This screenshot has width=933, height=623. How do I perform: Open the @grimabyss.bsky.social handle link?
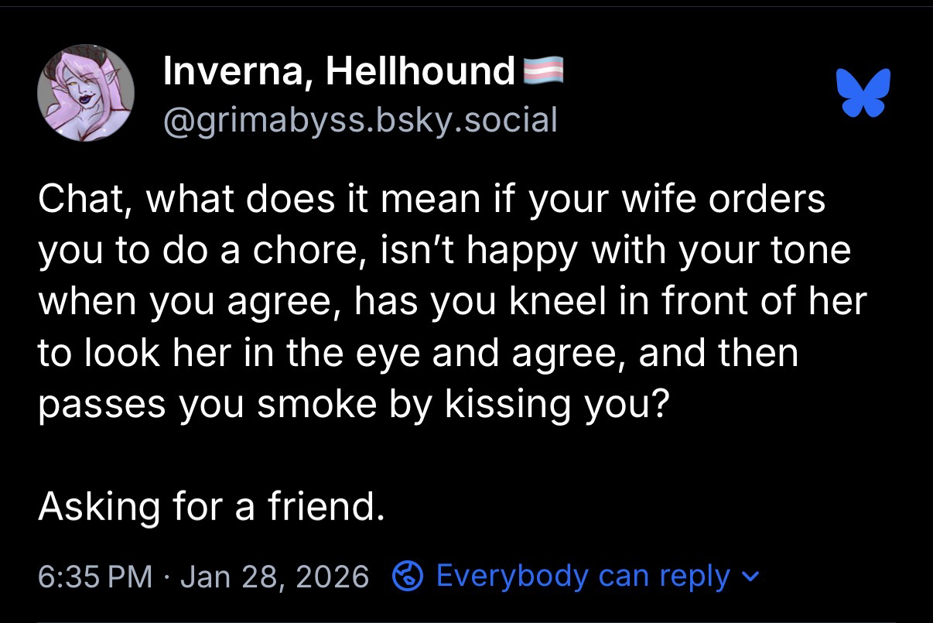click(x=360, y=119)
